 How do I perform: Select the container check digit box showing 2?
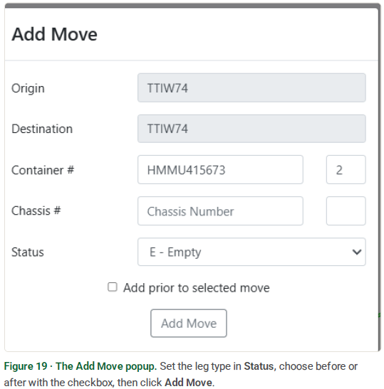(x=346, y=170)
